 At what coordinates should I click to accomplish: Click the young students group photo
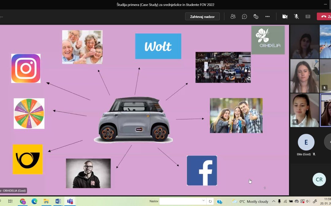coord(236,115)
